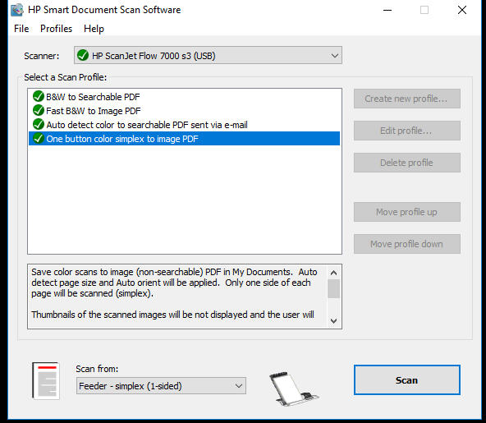Click the HP Smart Document Scan app icon
This screenshot has width=486, height=423.
click(x=16, y=10)
